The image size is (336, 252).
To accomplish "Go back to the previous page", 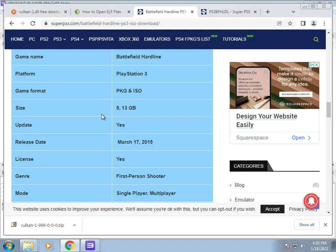I will pyautogui.click(x=12, y=23).
